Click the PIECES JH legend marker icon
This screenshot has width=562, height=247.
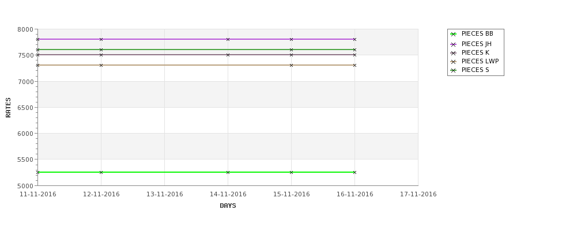tap(454, 44)
